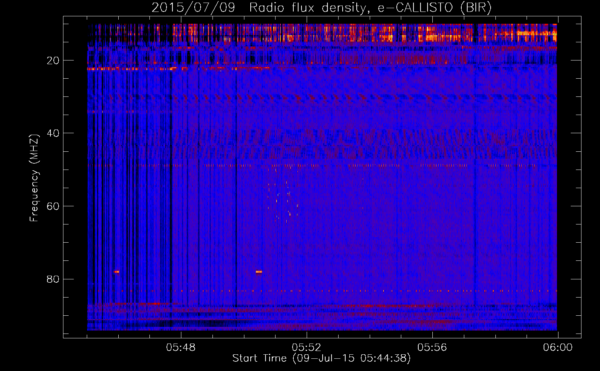Click the orange burst near 80 MHz at 05:50

click(x=259, y=272)
